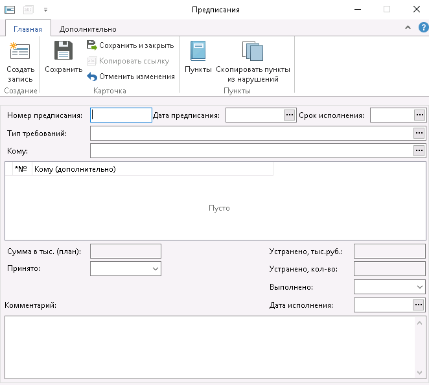The image size is (429, 385).
Task: Click Скопировать пункты из нарушений icon
Action: (x=253, y=51)
